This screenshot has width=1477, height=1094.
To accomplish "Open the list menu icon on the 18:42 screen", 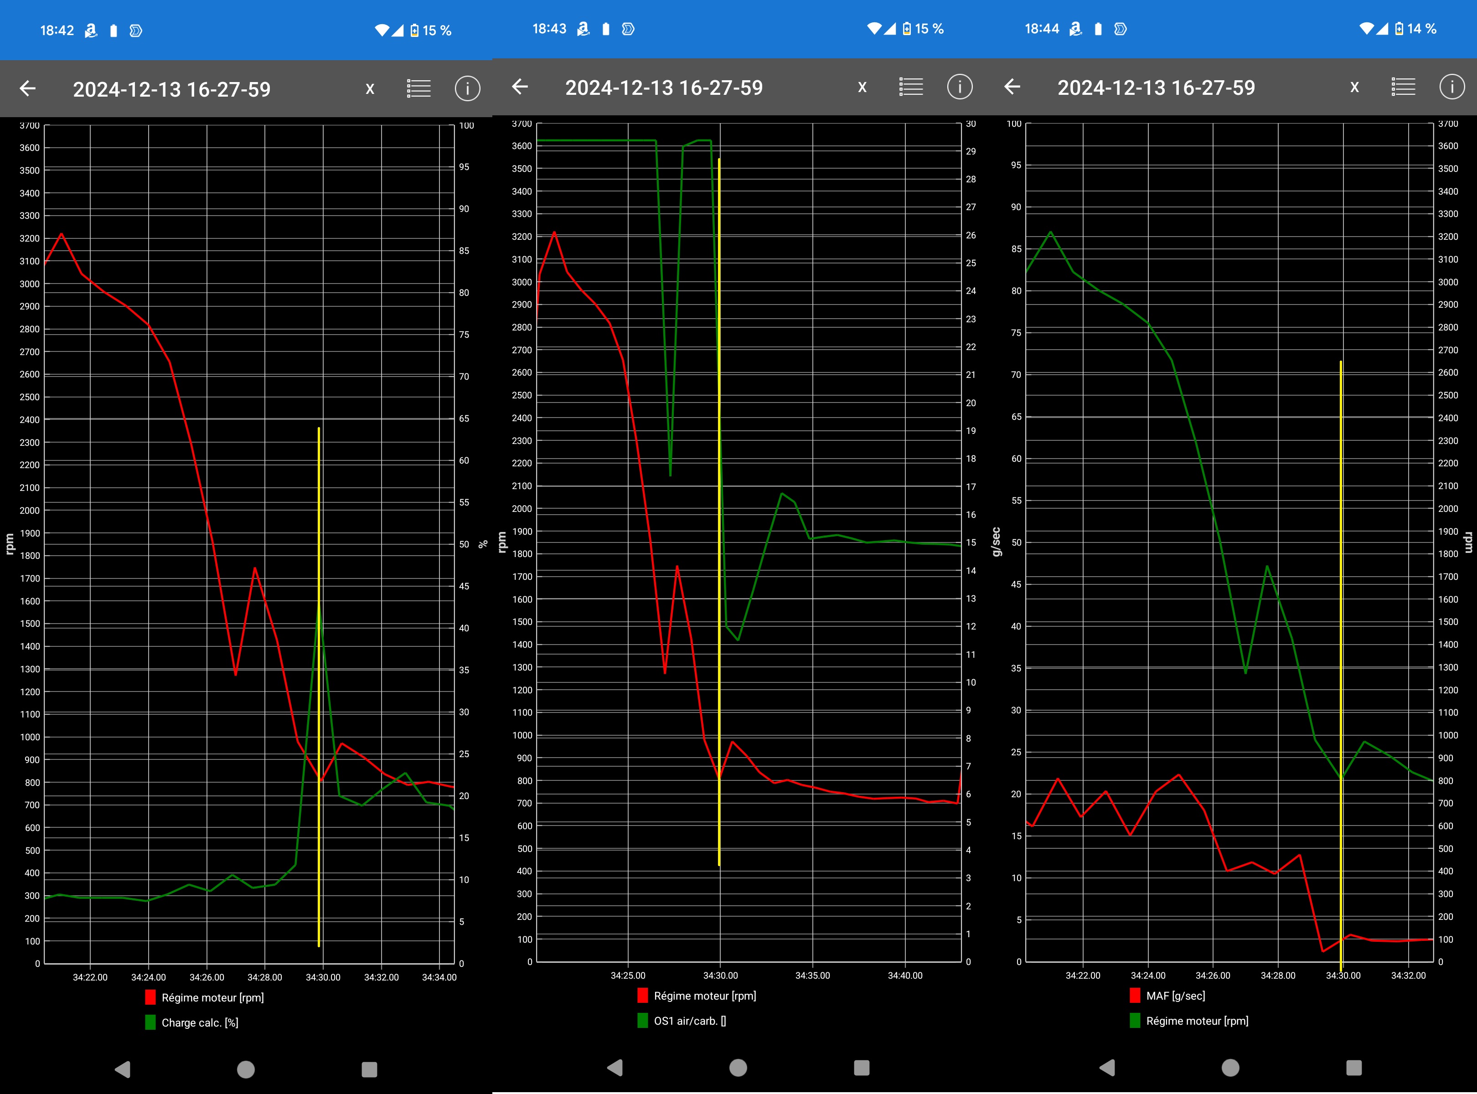I will pos(418,88).
